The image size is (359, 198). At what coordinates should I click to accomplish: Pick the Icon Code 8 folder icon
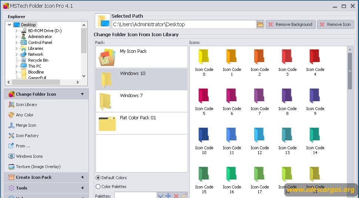(x=287, y=96)
